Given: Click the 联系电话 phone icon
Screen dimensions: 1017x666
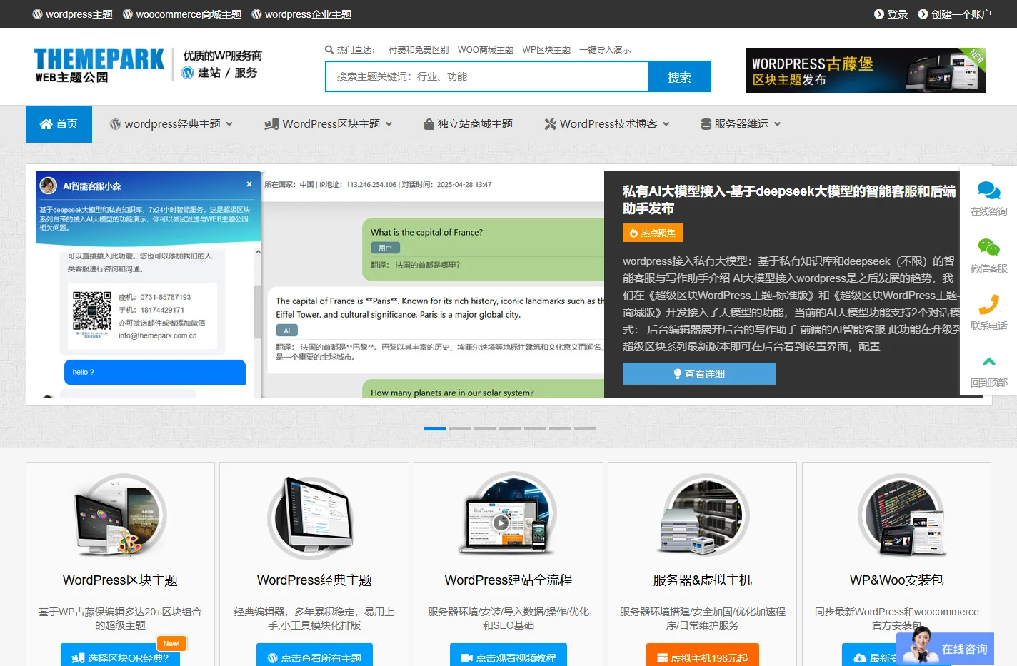Looking at the screenshot, I should tap(989, 305).
